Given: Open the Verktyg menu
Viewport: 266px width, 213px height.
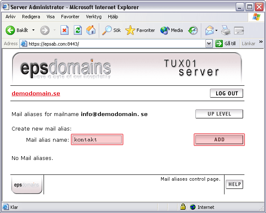Looking at the screenshot, I should (94, 17).
